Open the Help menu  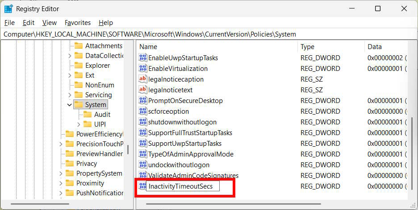pos(105,23)
